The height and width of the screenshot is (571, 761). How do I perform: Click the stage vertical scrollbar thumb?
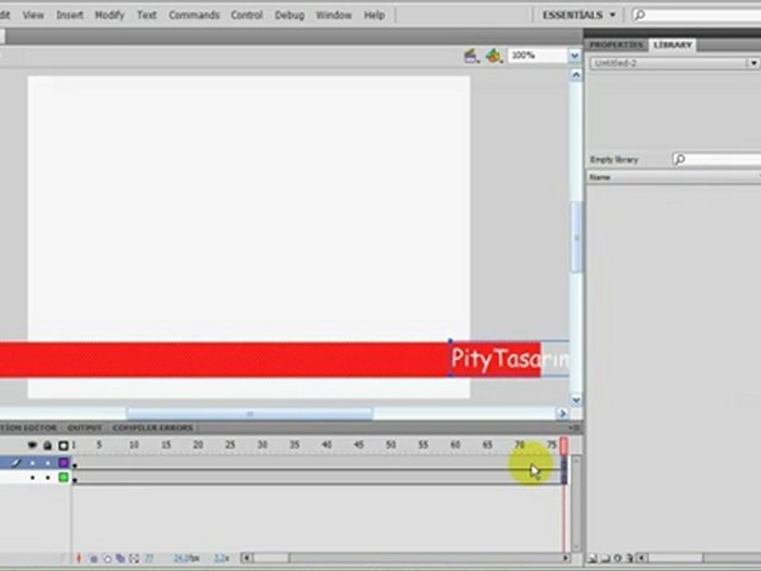pyautogui.click(x=576, y=237)
